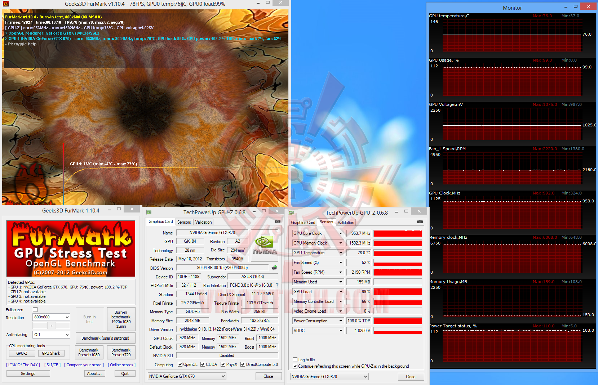Click the Close button in GPU-Z Sensors window
This screenshot has width=598, height=385.
[x=411, y=377]
